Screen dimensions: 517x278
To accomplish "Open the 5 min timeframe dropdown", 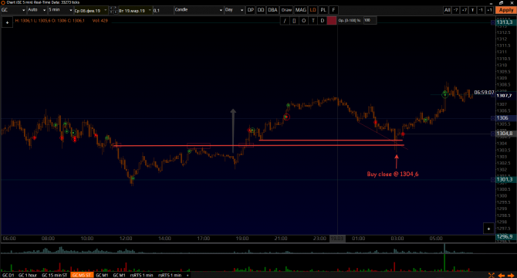I will (60, 10).
